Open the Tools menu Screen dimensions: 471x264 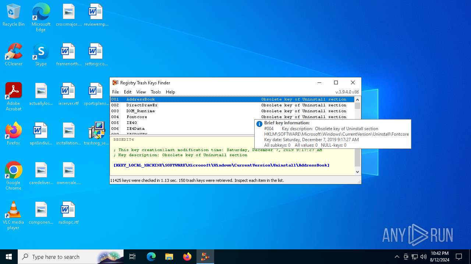click(x=156, y=92)
